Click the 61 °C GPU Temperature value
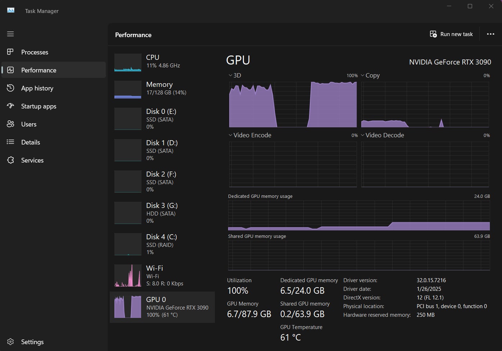 click(x=290, y=337)
